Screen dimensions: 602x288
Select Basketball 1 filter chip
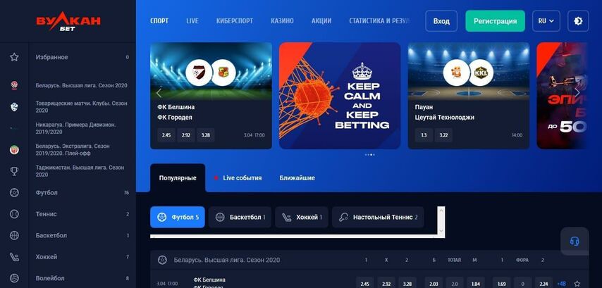tap(240, 218)
